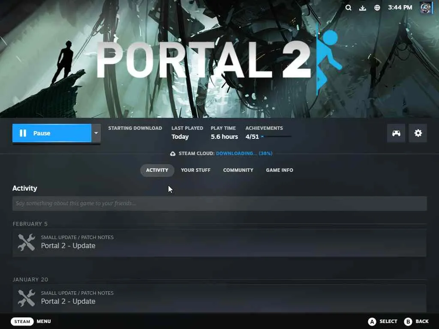This screenshot has width=439, height=329.
Task: Click the Steam Cloud downloading 38% status
Action: (x=244, y=154)
